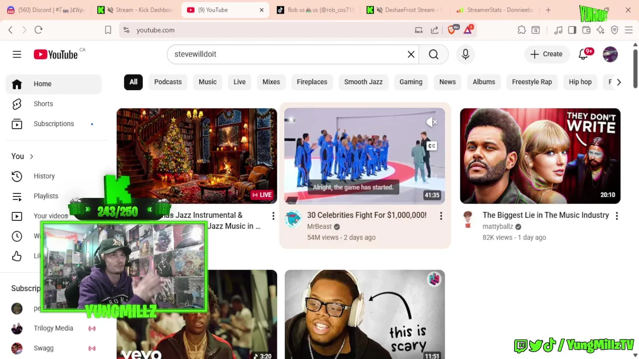Reload the page

38,30
